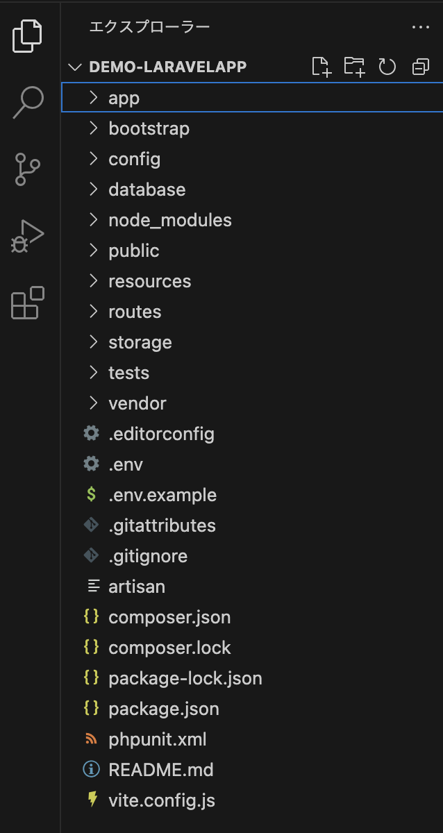Open README.md file

pyautogui.click(x=161, y=770)
